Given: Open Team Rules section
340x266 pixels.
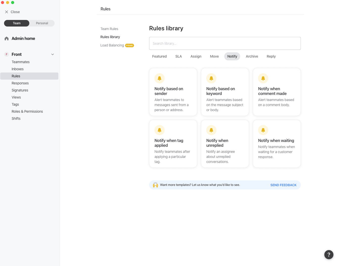Looking at the screenshot, I should [109, 29].
